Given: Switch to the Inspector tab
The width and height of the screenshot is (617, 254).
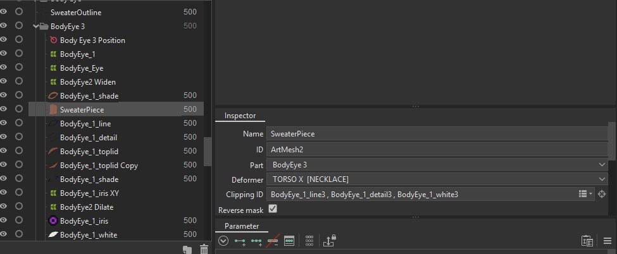Looking at the screenshot, I should (x=240, y=116).
